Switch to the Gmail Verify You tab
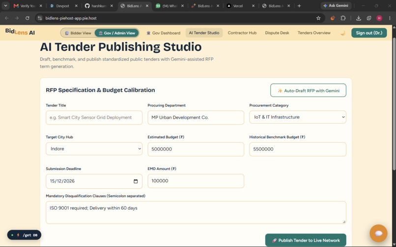This screenshot has height=247, width=396. click(x=28, y=6)
